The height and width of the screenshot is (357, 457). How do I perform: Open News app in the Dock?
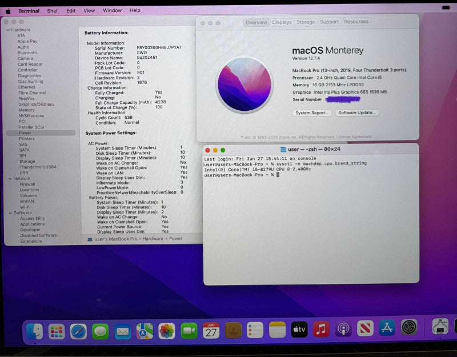[x=365, y=328]
